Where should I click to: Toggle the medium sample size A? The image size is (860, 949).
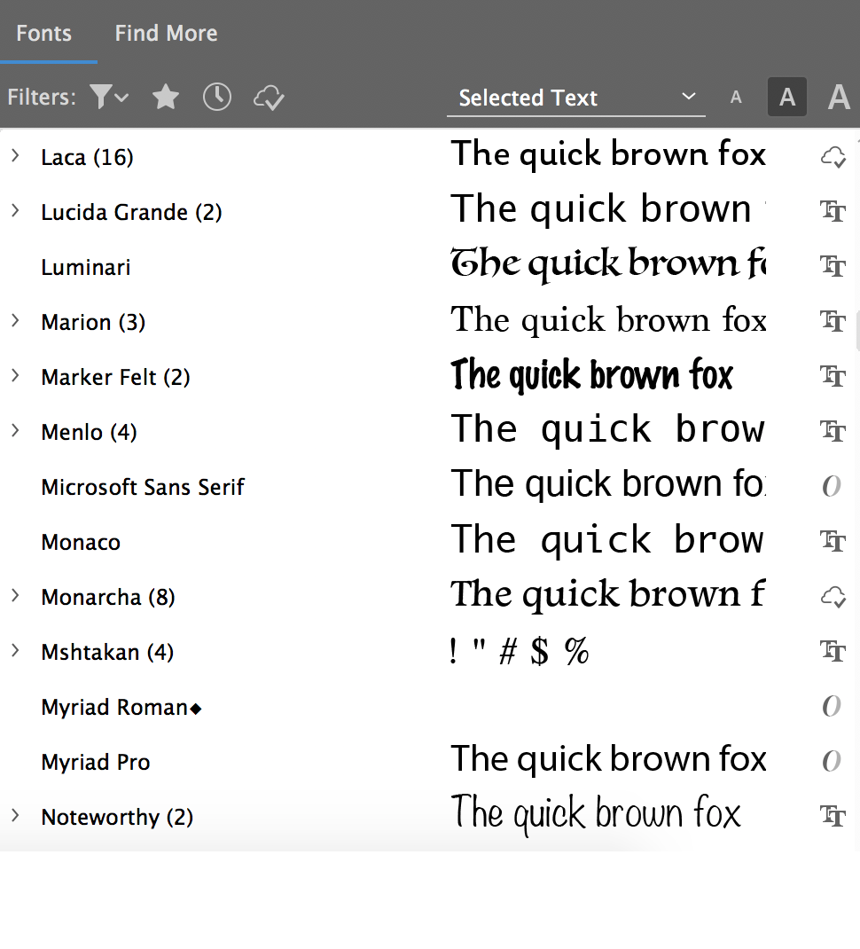coord(786,98)
